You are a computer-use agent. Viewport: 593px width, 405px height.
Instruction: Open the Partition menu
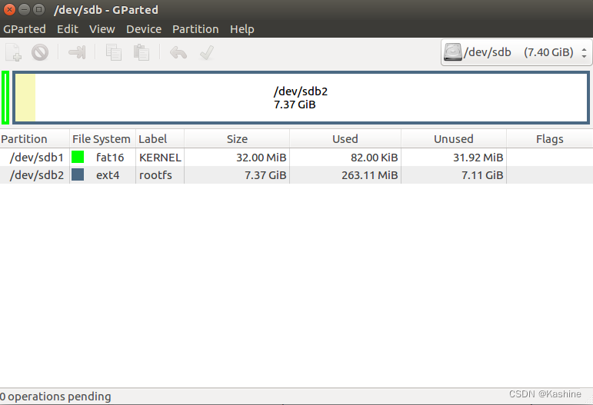click(195, 29)
